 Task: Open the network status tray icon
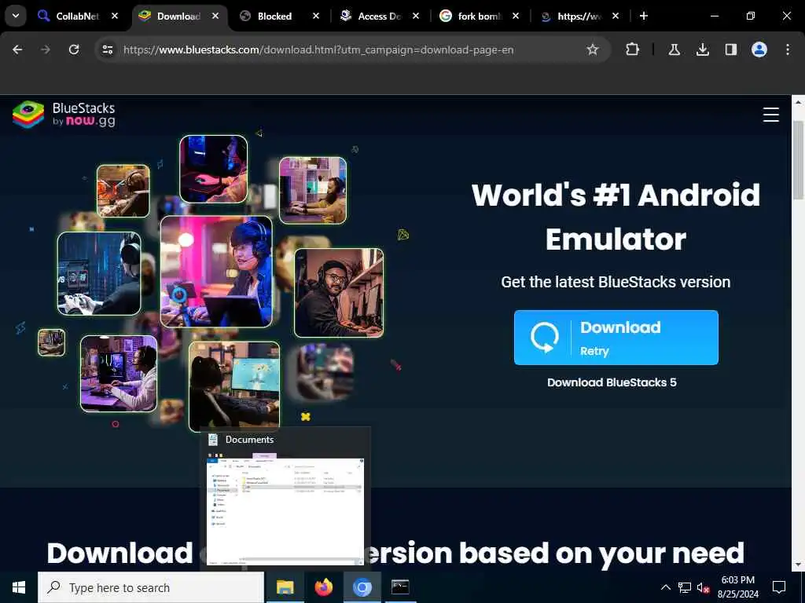(x=685, y=587)
